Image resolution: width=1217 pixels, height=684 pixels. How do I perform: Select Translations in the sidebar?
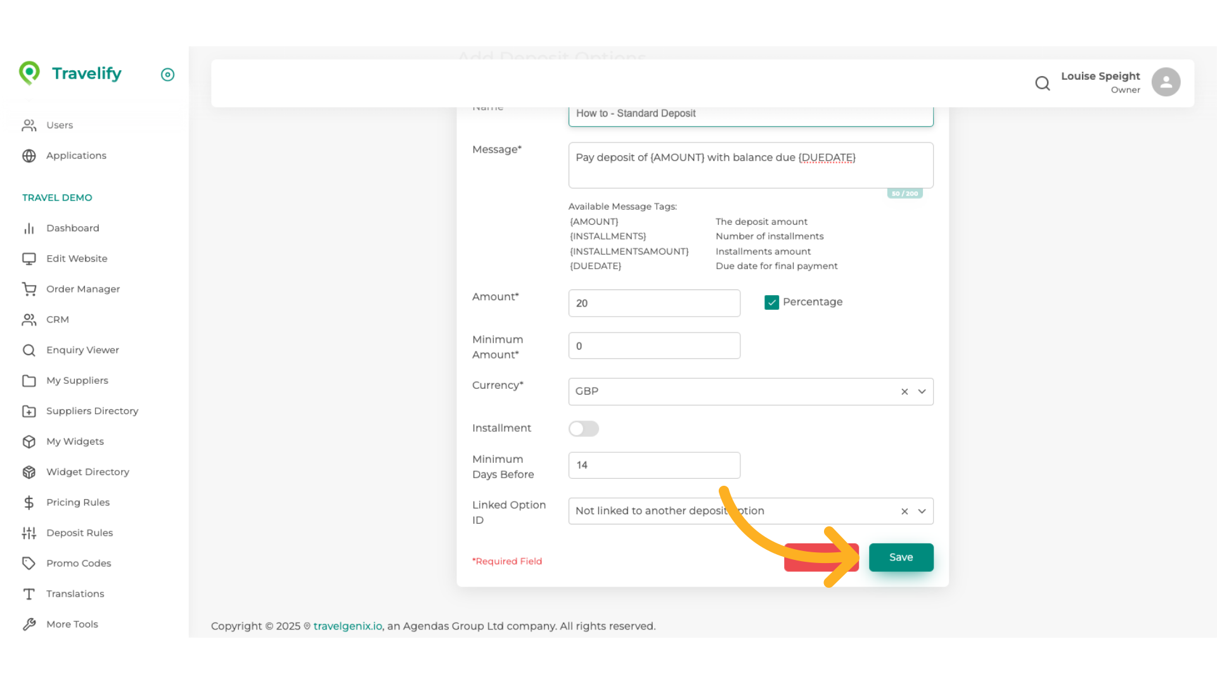(75, 593)
